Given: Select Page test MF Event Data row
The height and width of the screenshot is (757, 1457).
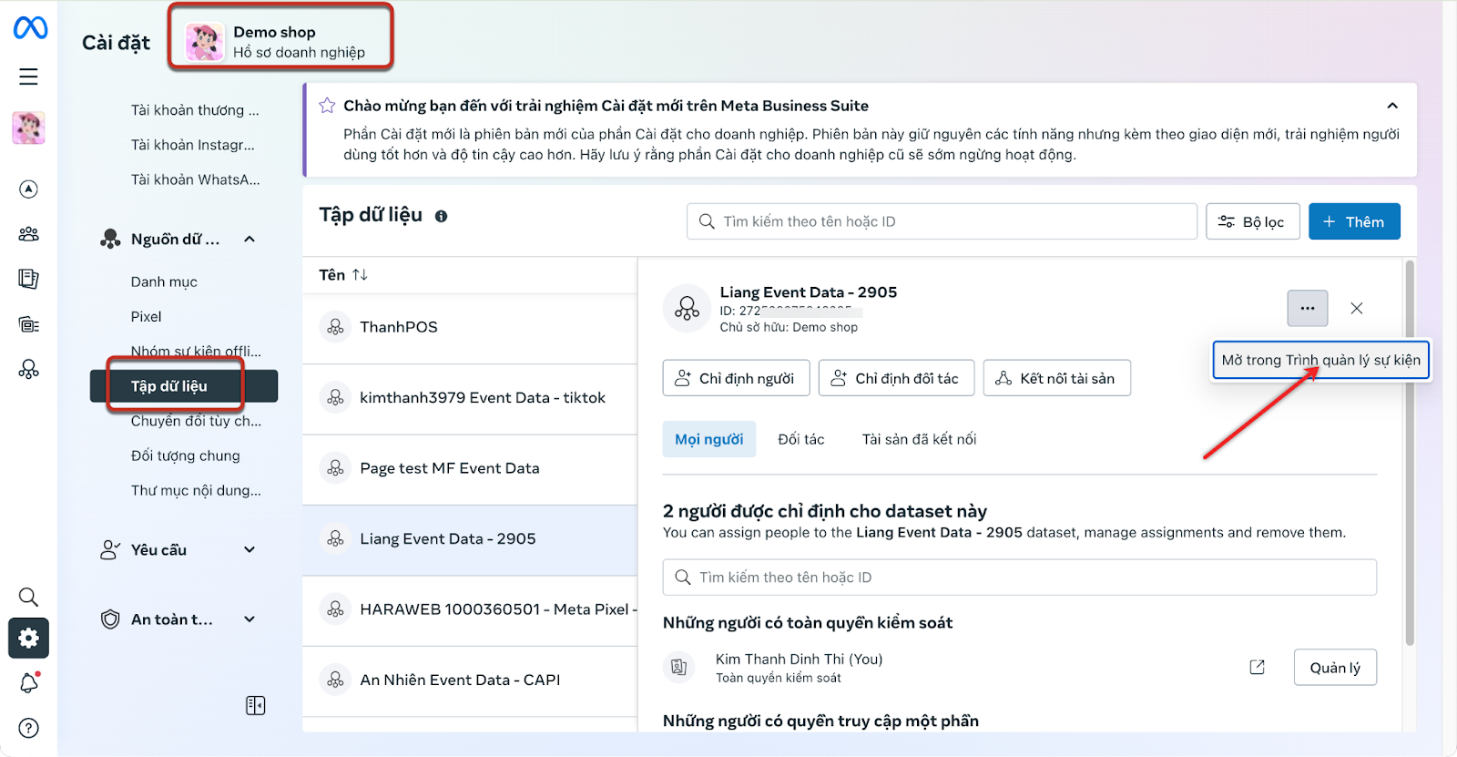Looking at the screenshot, I should [x=470, y=468].
